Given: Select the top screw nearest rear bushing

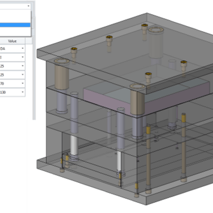Looking at the screenshot, I should (x=144, y=29).
